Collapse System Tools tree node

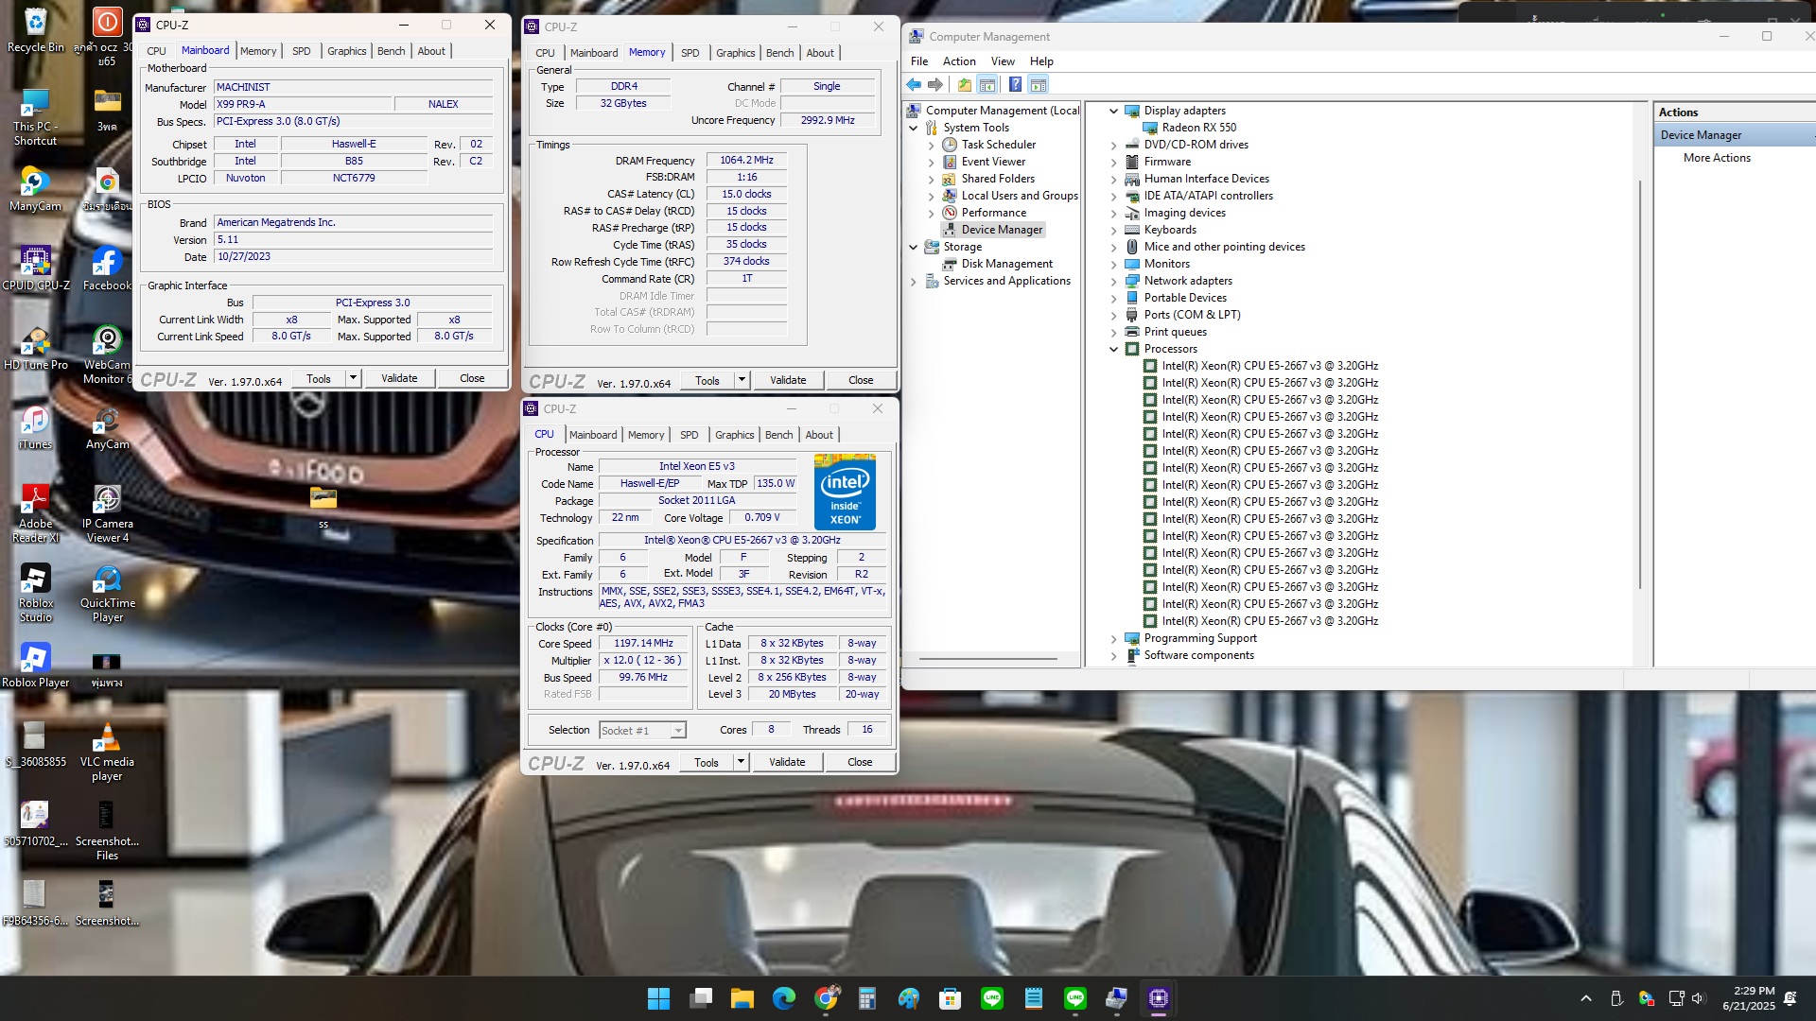(x=913, y=128)
